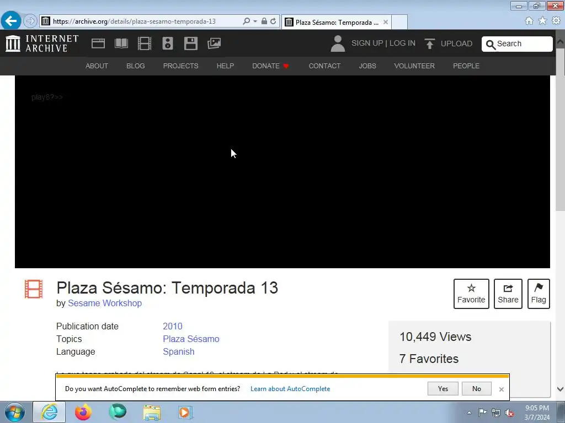Click Yes on the AutoComplete prompt

(x=443, y=388)
